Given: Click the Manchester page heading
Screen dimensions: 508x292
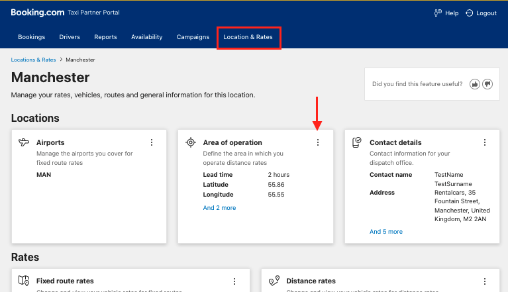Looking at the screenshot, I should 50,77.
